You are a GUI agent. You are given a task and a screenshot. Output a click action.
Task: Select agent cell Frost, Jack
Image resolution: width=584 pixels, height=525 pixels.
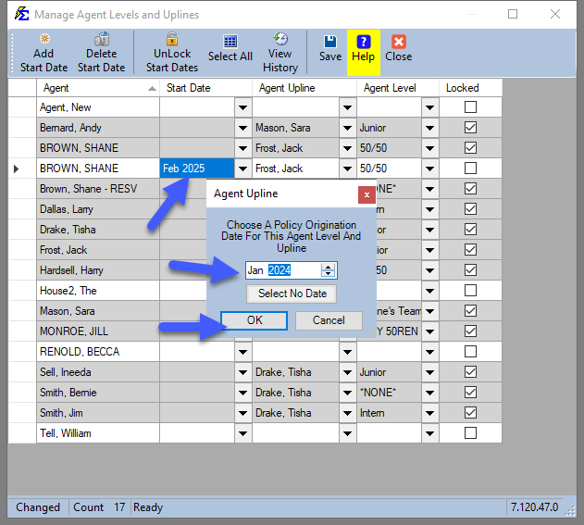98,250
